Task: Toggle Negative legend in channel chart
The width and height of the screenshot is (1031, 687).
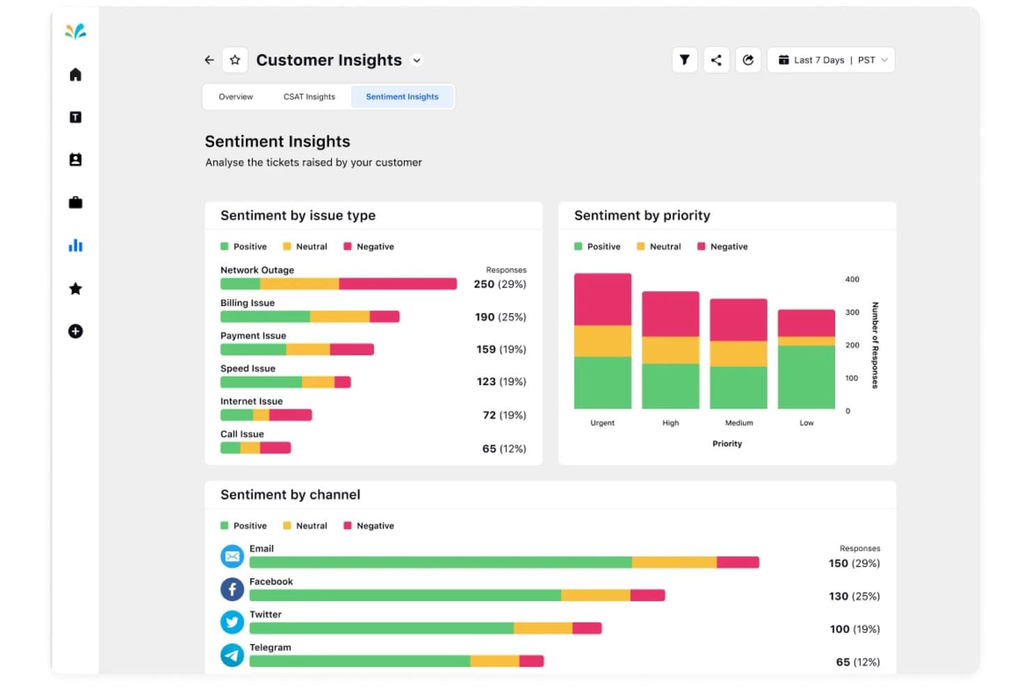Action: point(369,526)
